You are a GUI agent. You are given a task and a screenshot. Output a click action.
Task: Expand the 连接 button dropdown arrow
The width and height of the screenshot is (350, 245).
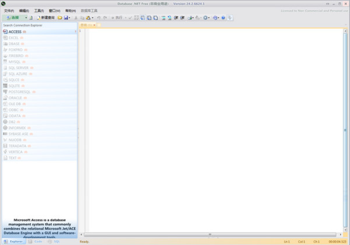pos(26,17)
